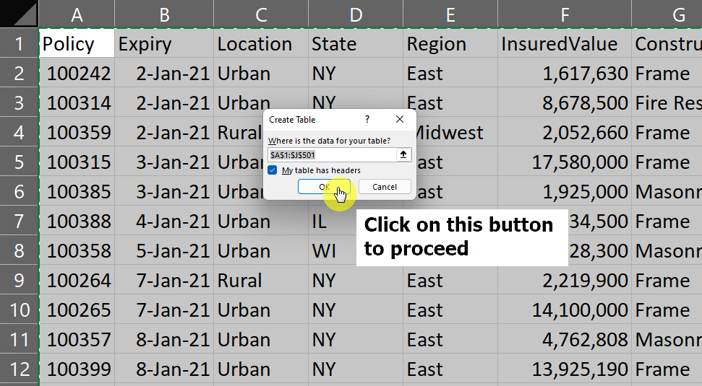Click policy number 100385 cell
Screen dimensions: 702x386
(x=77, y=191)
